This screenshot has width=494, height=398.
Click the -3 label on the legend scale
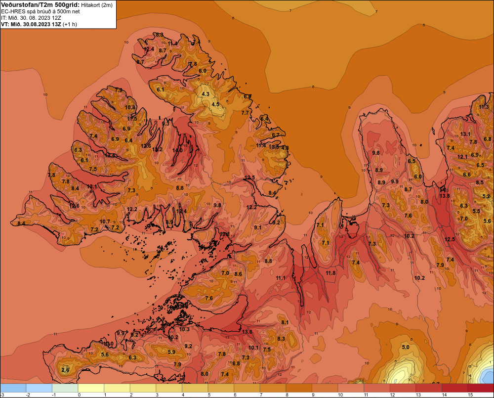coord(2,395)
